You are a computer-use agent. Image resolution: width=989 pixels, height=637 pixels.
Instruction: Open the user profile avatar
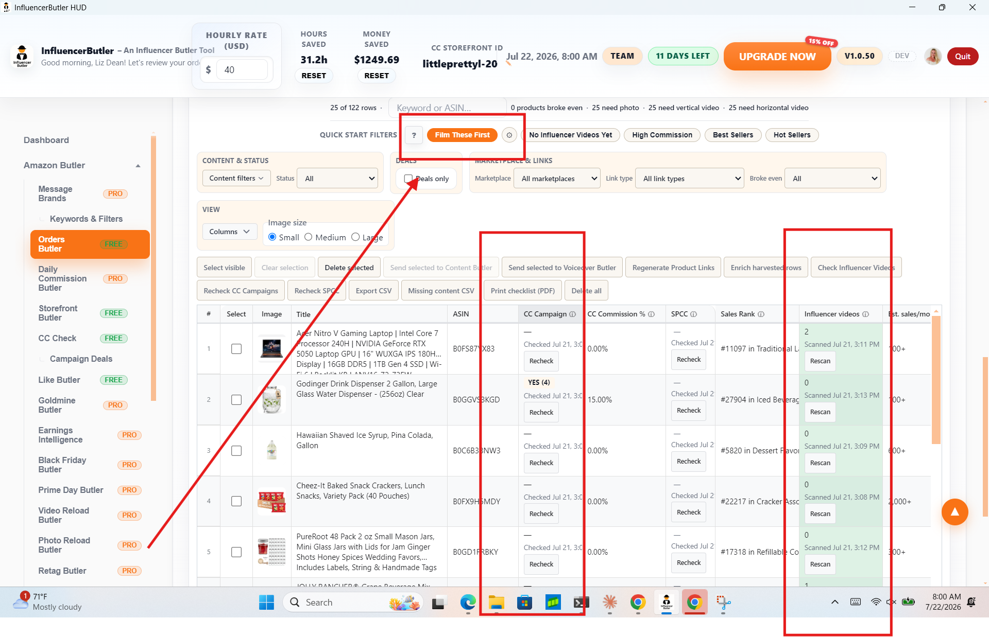933,56
